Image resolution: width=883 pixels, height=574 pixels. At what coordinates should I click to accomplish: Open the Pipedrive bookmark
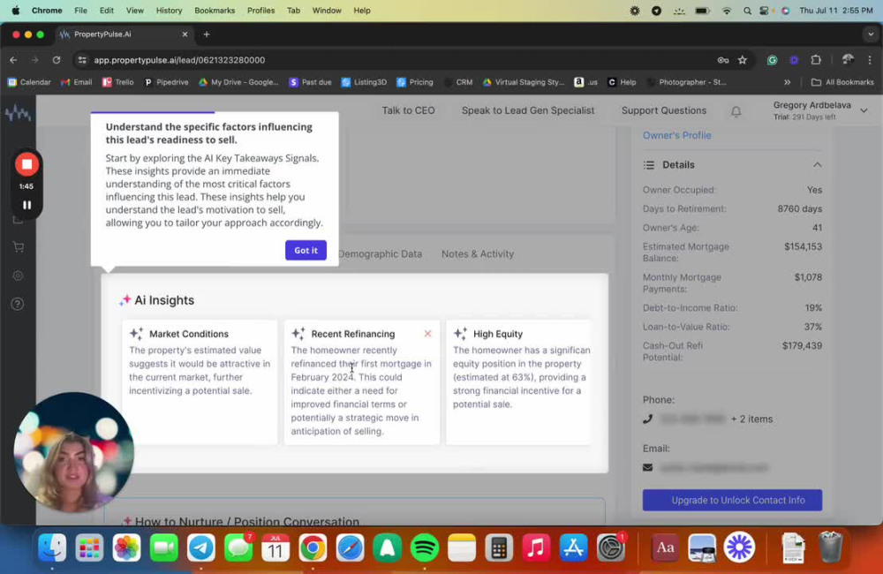[166, 82]
